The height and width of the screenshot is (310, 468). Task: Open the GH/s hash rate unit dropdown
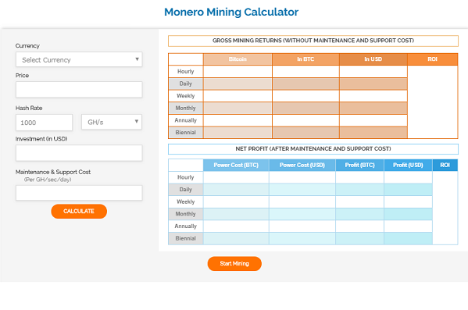point(112,122)
